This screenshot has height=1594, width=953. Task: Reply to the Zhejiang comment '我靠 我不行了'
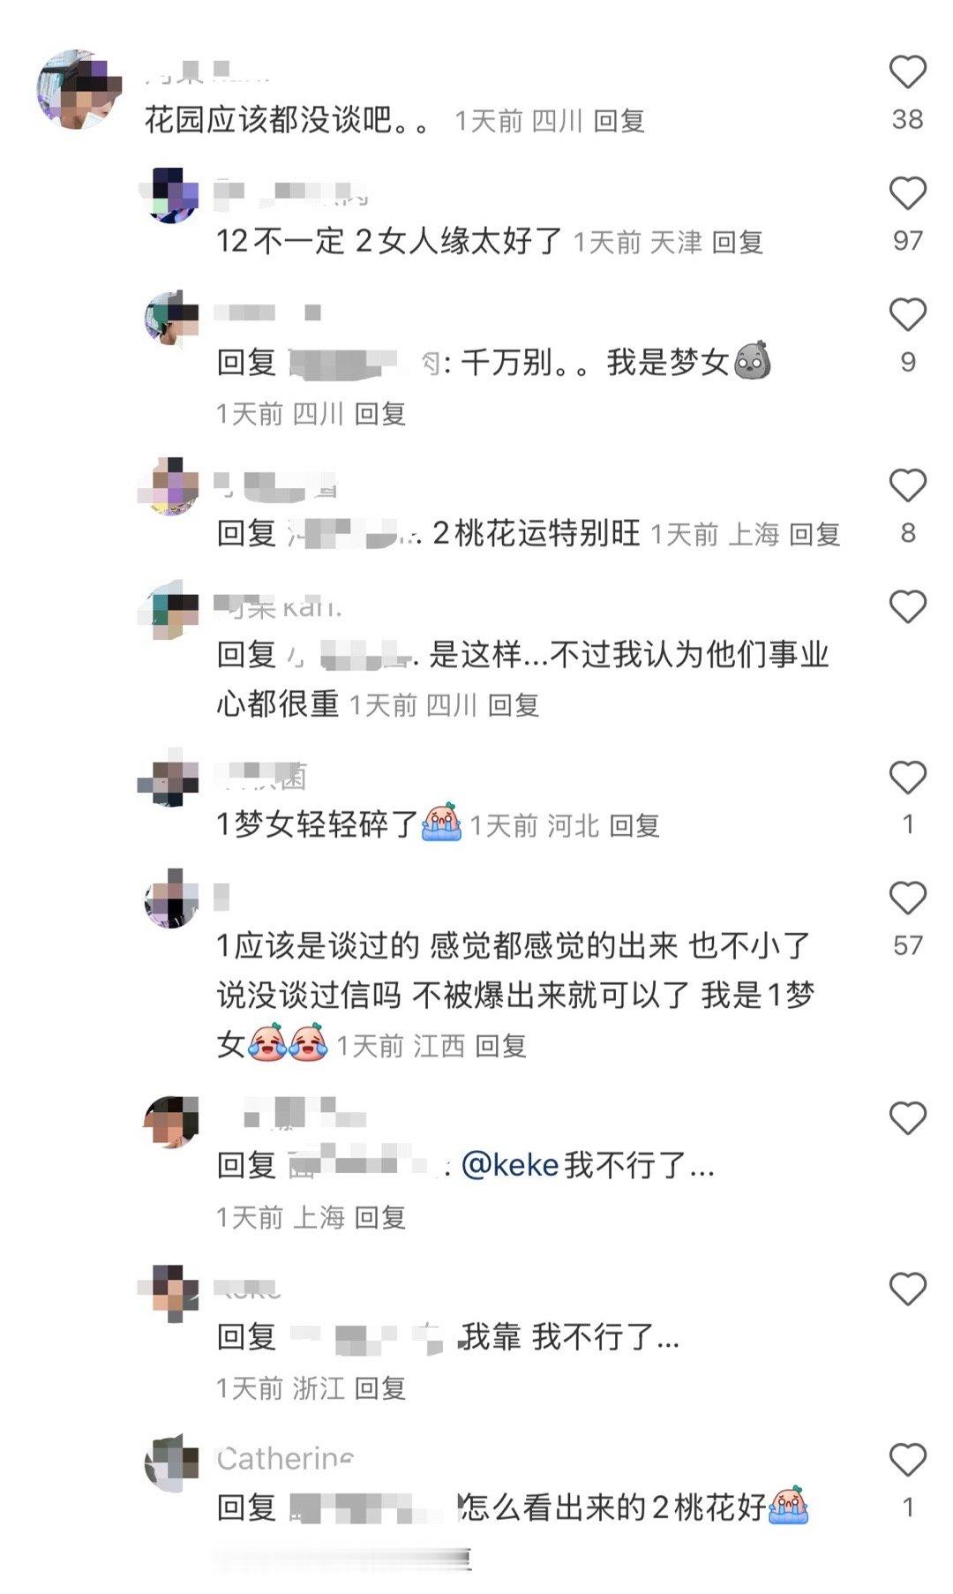coord(379,1388)
